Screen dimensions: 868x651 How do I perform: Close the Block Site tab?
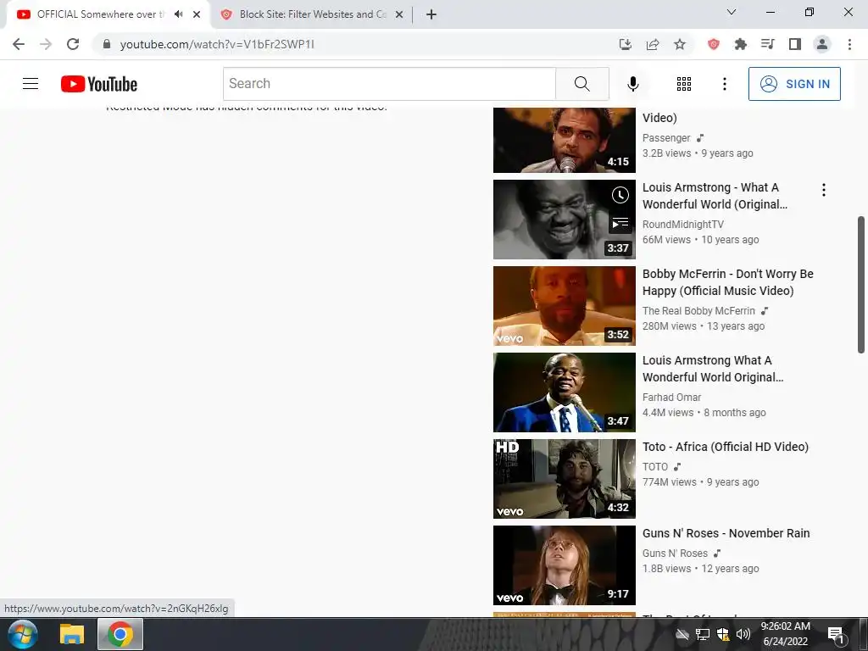pyautogui.click(x=399, y=14)
